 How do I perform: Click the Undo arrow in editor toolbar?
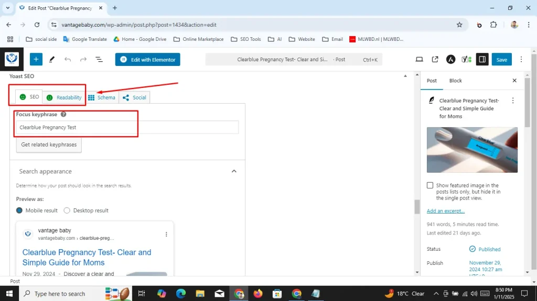(68, 60)
